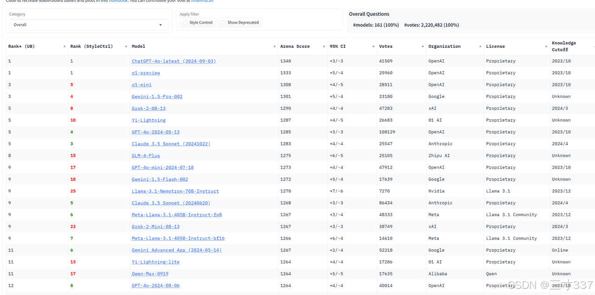Screen dimensions: 595x295
Task: Click the Arena Score column header
Action: pyautogui.click(x=295, y=46)
